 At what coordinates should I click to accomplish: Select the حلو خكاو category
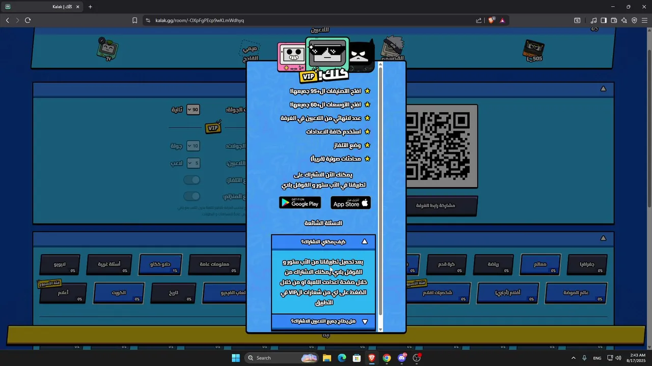tap(160, 264)
